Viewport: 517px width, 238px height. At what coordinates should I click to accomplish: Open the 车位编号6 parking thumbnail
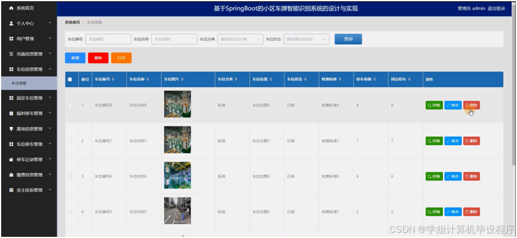(x=178, y=175)
